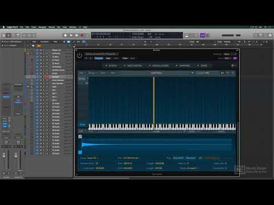Viewport: 274px width, 205px height.
Task: Toggle the metronome click button
Action: point(208,35)
